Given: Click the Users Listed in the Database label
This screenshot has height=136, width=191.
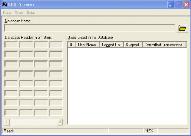Looking at the screenshot, I should pyautogui.click(x=91, y=38).
